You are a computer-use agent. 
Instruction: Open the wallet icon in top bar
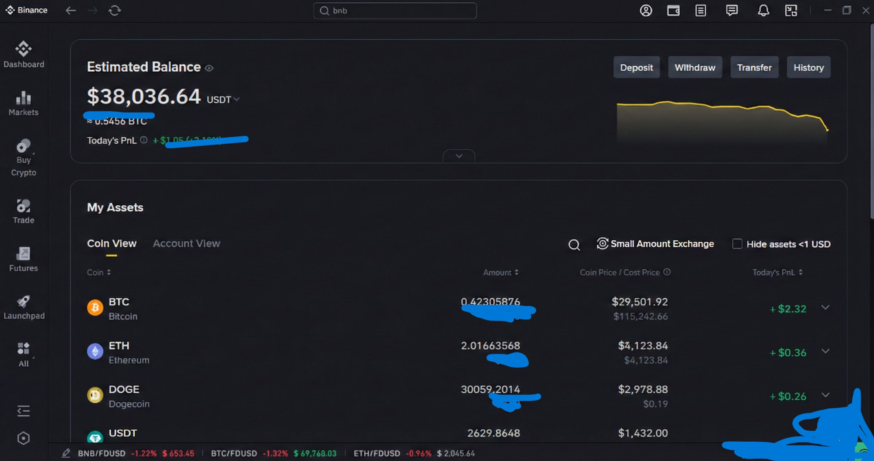673,10
